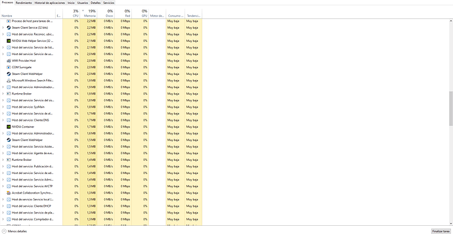The height and width of the screenshot is (237, 453).
Task: Sort by the Disco column header
Action: click(106, 13)
